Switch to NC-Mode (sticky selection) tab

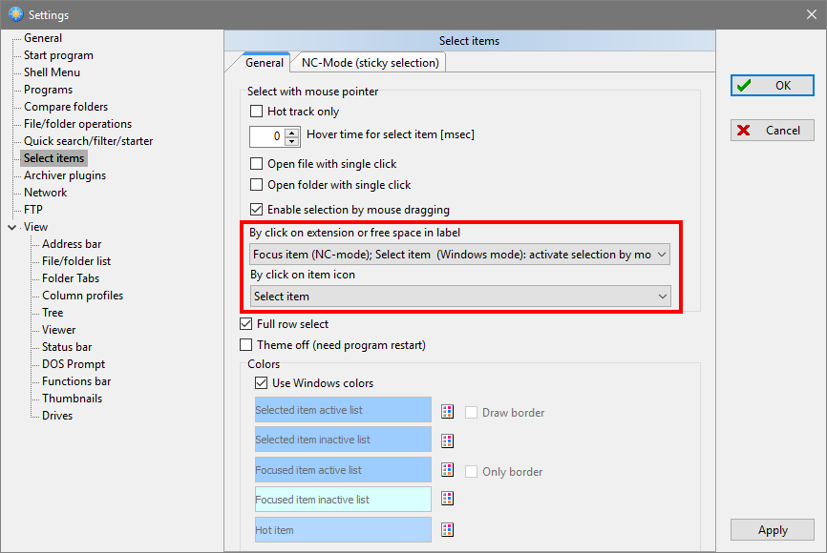[370, 63]
